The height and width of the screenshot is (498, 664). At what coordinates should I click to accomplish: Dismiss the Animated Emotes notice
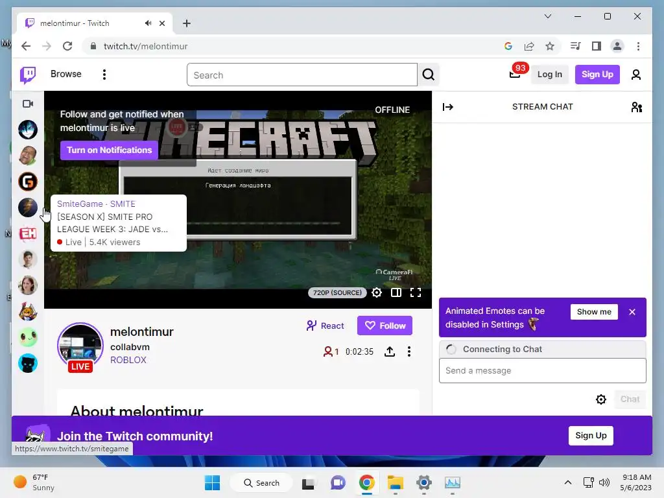click(632, 312)
